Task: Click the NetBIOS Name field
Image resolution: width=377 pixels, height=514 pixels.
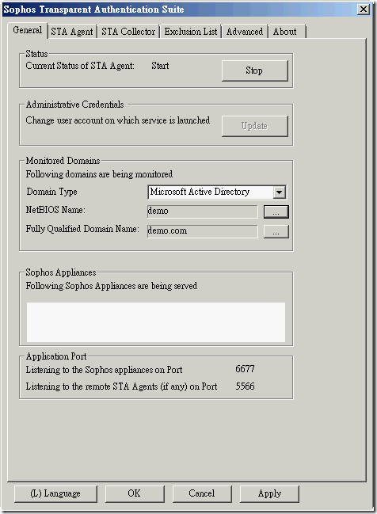Action: point(202,211)
